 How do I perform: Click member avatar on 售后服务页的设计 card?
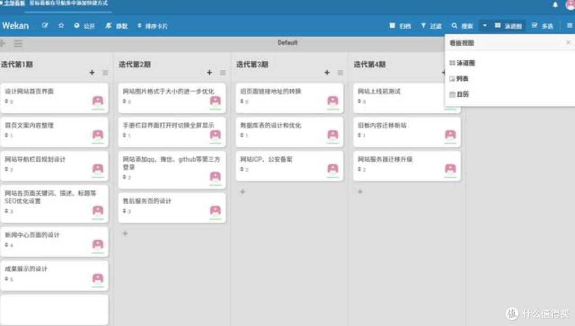pyautogui.click(x=215, y=211)
